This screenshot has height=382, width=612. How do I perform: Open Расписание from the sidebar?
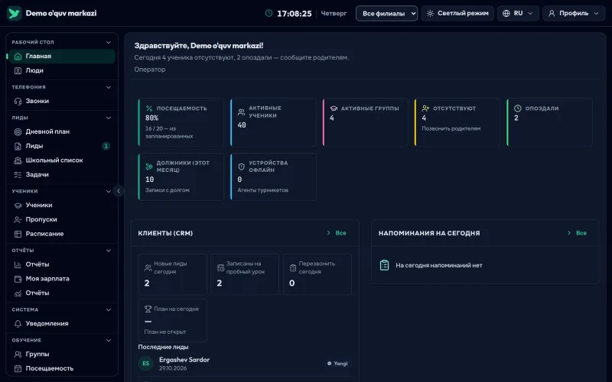coord(62,234)
